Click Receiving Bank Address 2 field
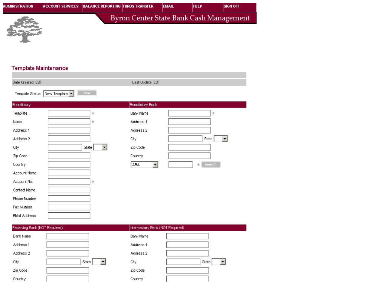This screenshot has height=285, width=380. pos(68,253)
